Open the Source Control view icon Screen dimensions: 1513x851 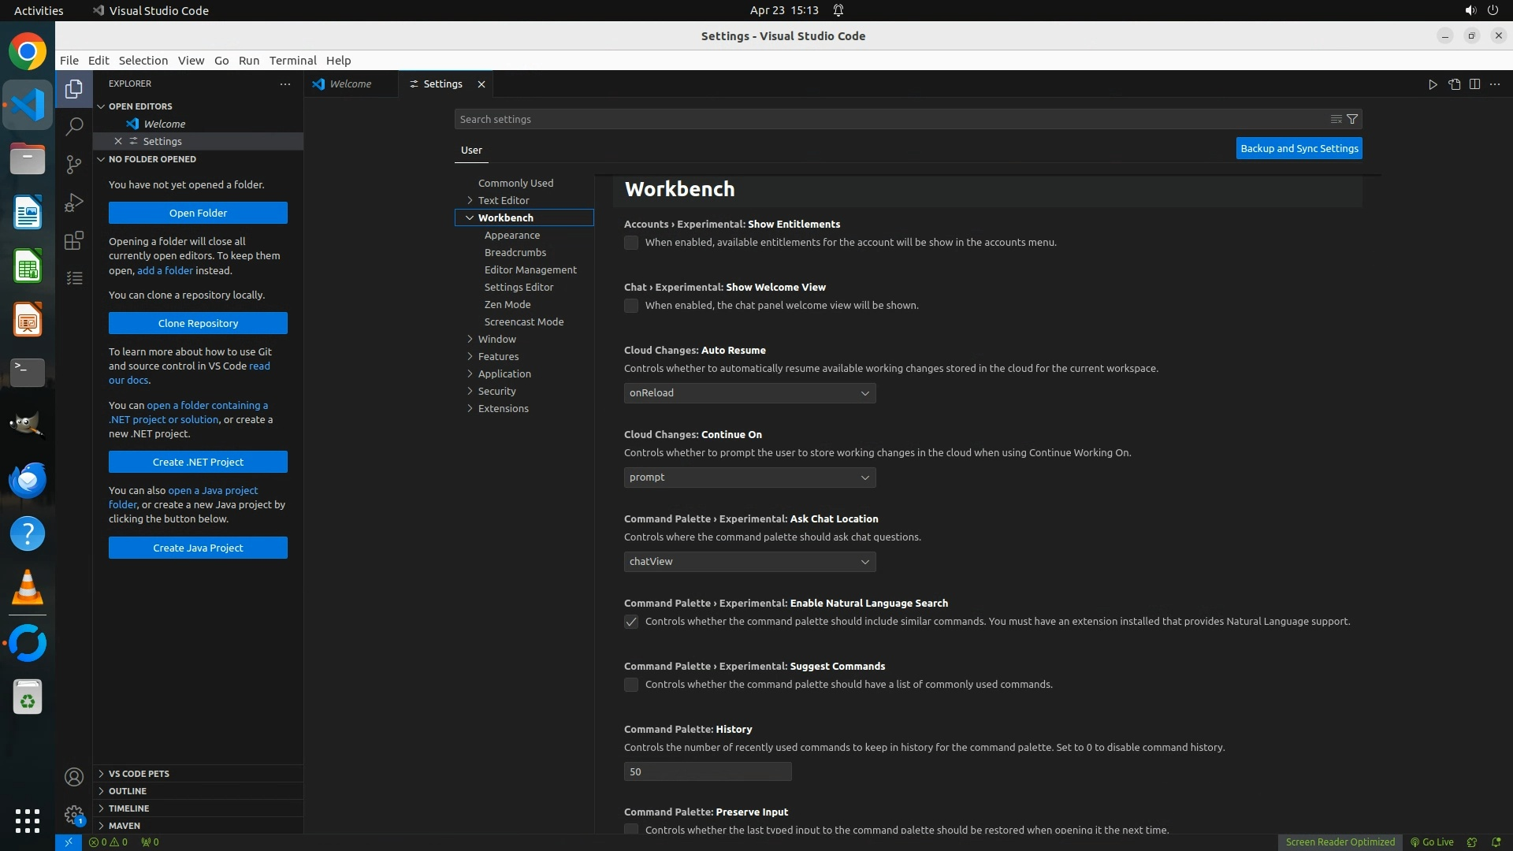74,164
